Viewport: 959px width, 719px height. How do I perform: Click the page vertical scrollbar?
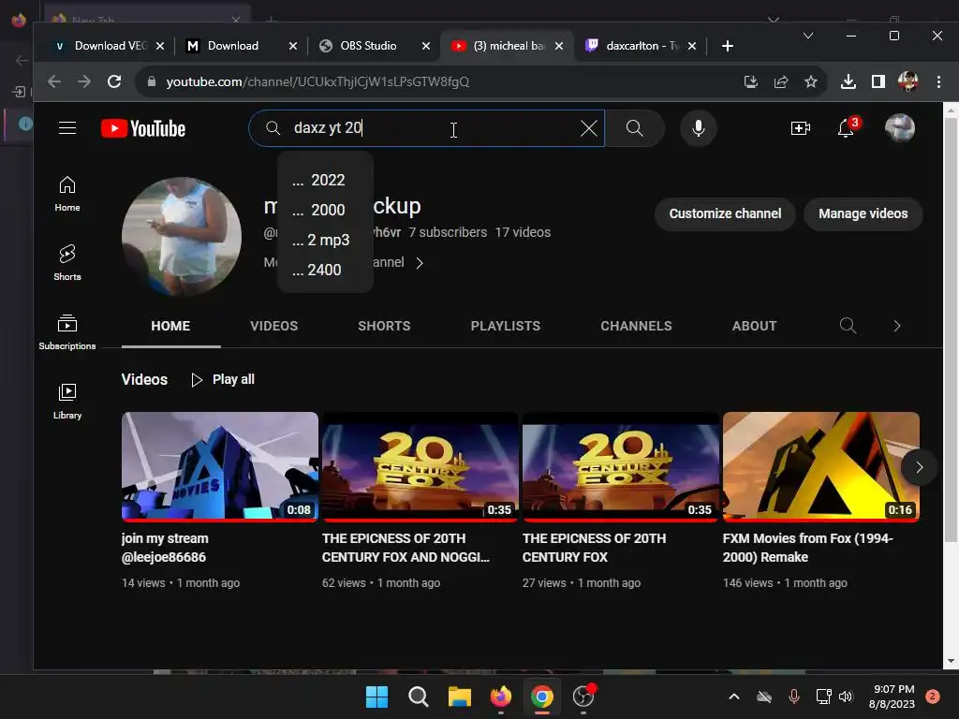coord(951,330)
